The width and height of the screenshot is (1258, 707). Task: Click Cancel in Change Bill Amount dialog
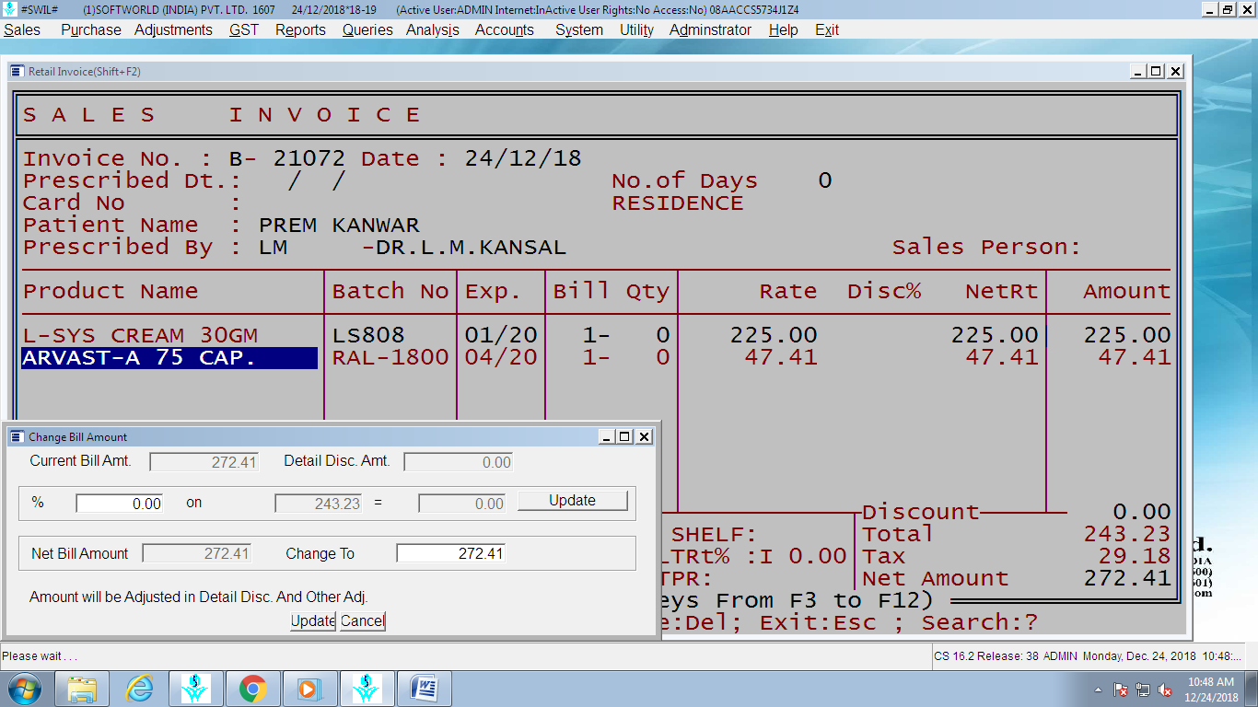click(362, 620)
